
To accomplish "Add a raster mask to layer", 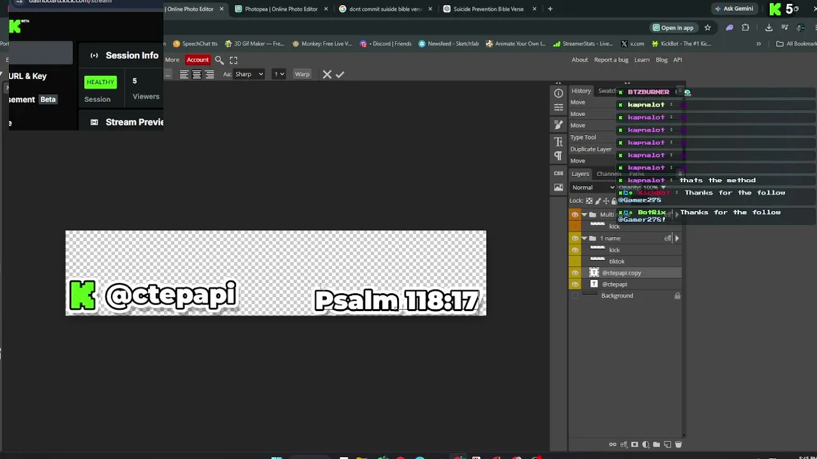I will [634, 444].
